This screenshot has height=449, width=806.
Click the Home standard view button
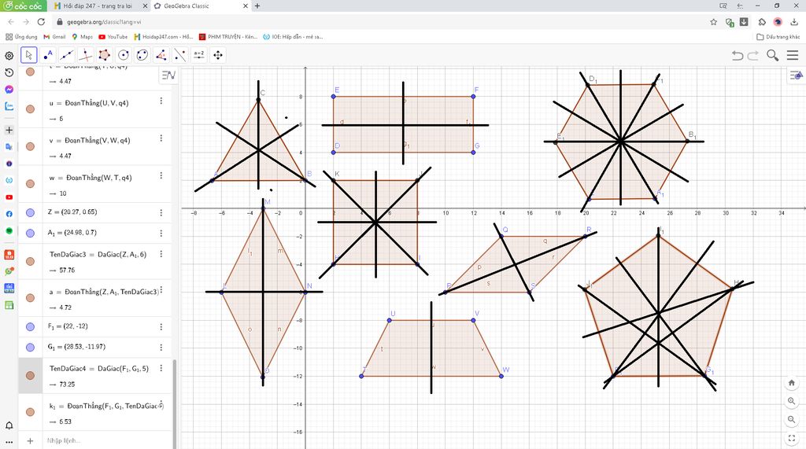(x=792, y=383)
